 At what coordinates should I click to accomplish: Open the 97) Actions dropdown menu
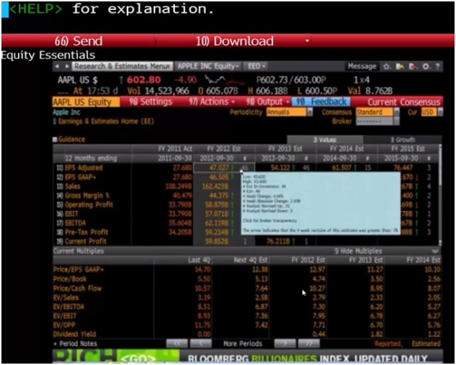pyautogui.click(x=212, y=102)
